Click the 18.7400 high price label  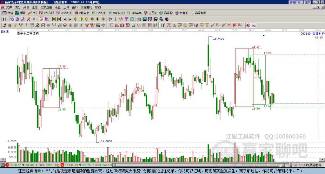(218, 39)
